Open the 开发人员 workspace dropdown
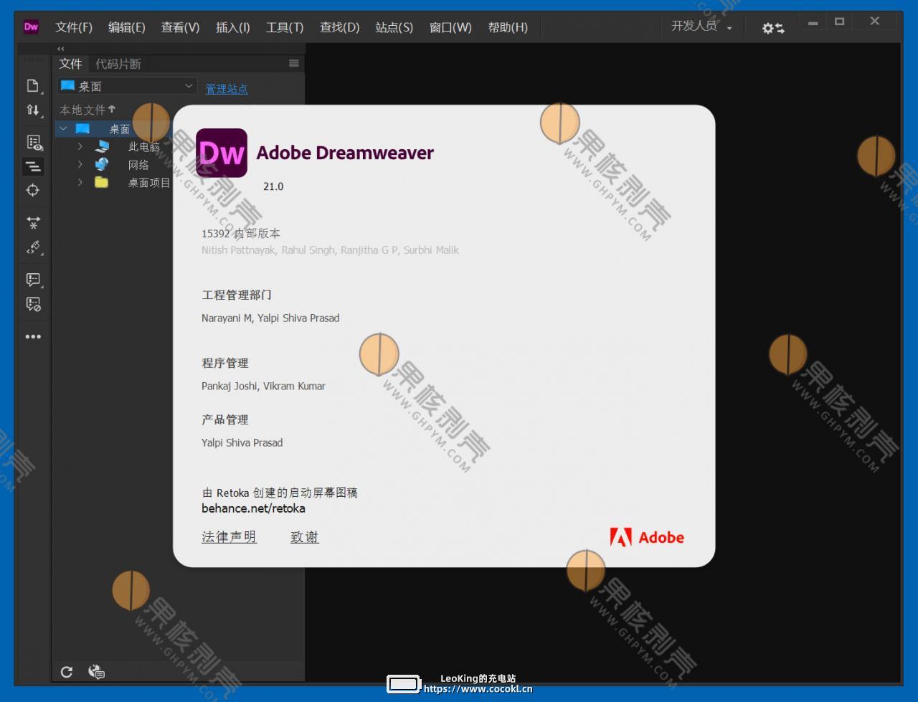Screen dimensions: 918x702 click(x=701, y=27)
